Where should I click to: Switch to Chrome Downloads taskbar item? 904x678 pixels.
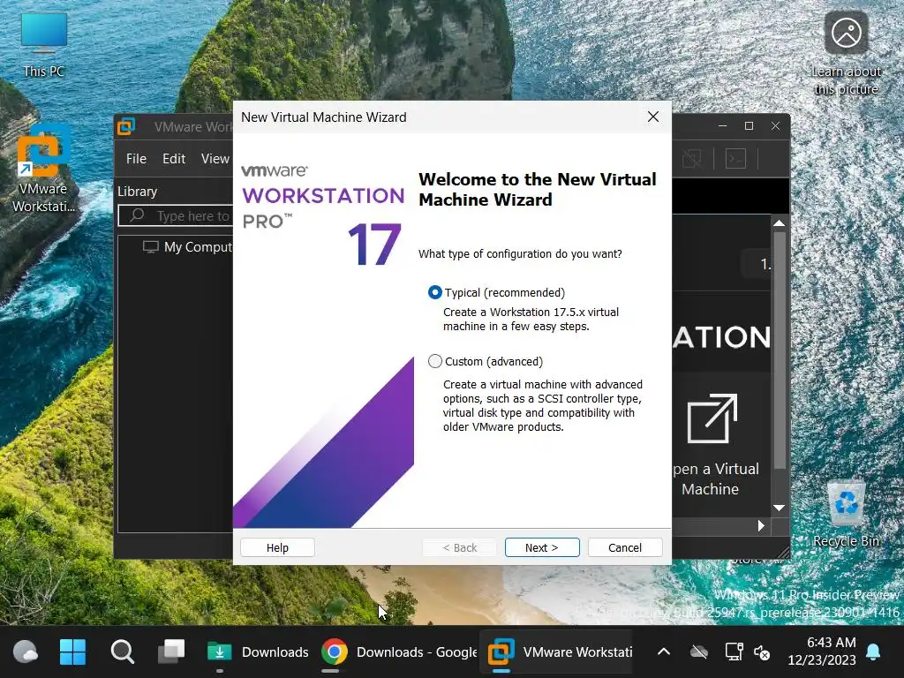399,652
